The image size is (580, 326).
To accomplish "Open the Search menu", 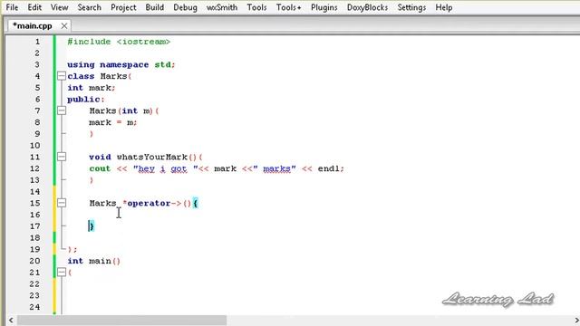I will 89,7.
